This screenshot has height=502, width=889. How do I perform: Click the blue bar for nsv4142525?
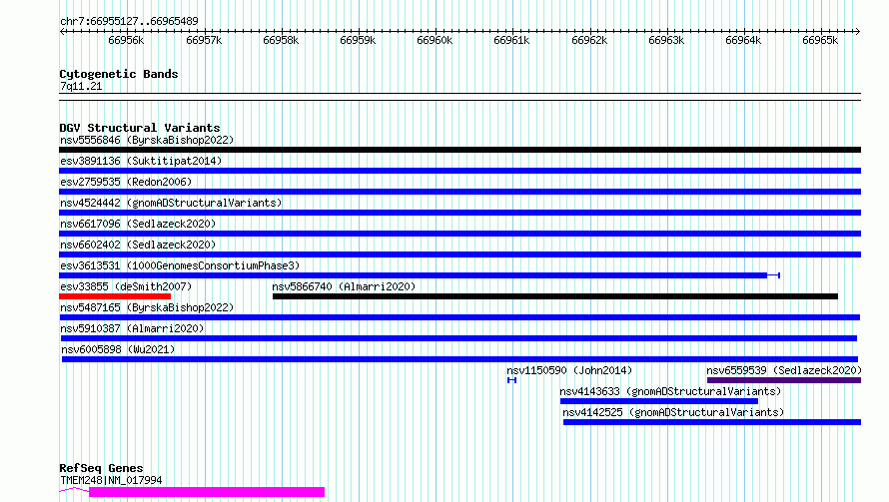pyautogui.click(x=712, y=422)
